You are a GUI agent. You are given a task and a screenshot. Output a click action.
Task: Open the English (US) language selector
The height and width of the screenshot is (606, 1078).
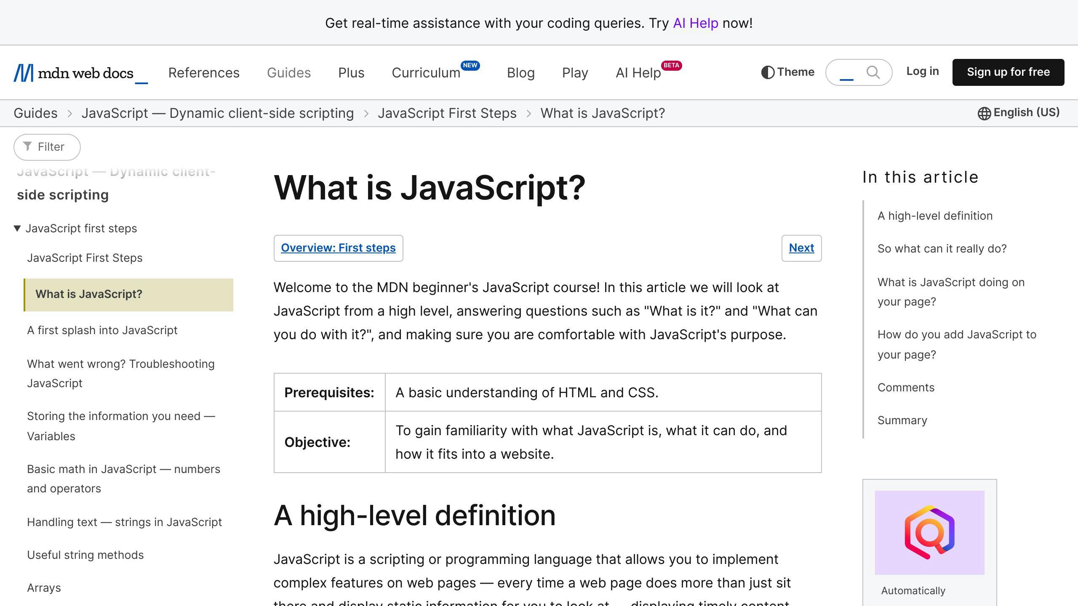pos(1025,112)
